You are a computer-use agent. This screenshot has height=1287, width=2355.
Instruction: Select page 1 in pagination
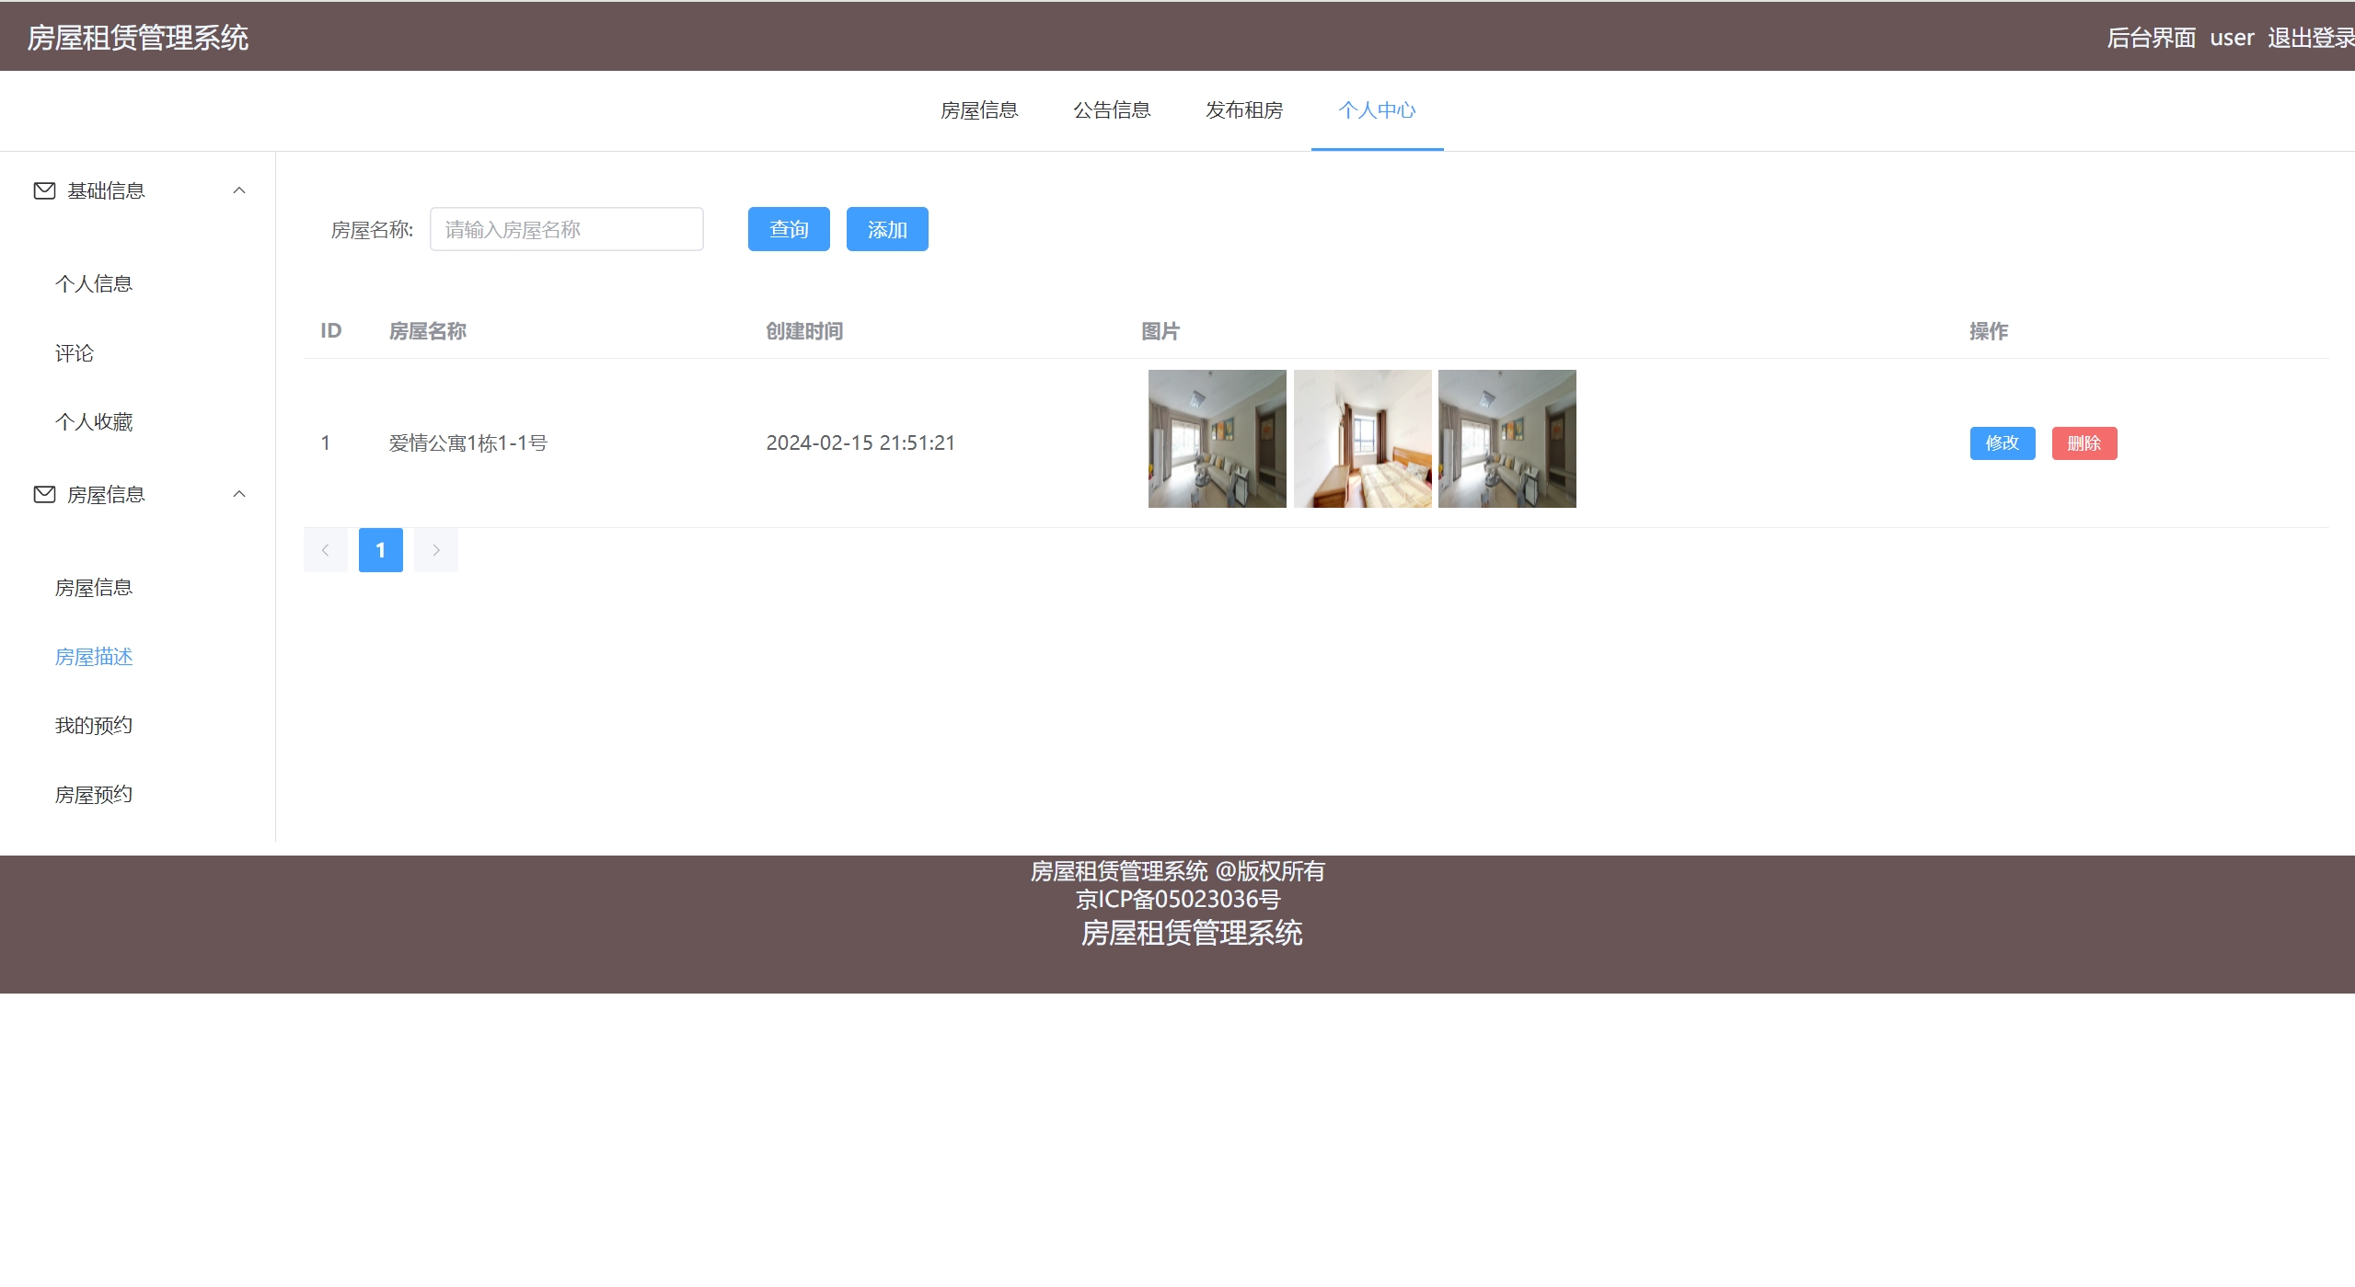380,550
